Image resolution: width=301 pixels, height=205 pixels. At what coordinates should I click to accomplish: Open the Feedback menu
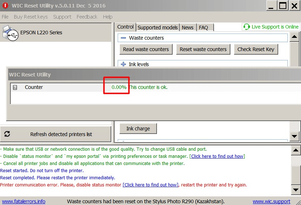(x=87, y=17)
